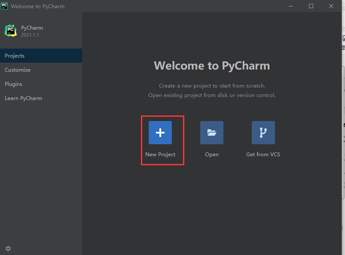Open the settings gear in the sidebar
Image resolution: width=345 pixels, height=255 pixels.
8,249
